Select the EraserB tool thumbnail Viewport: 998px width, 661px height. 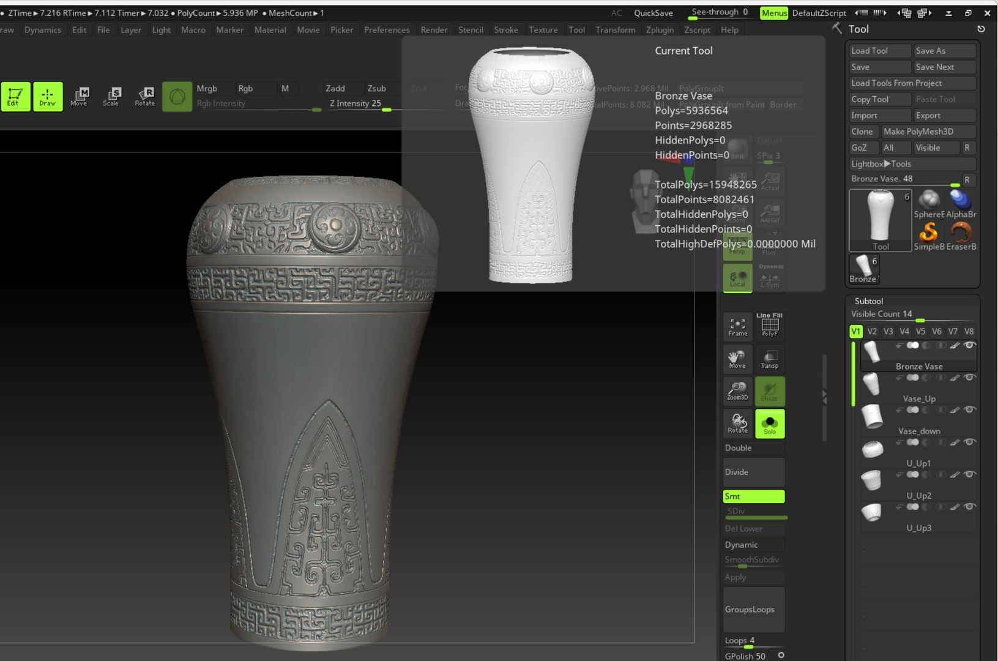pos(961,236)
